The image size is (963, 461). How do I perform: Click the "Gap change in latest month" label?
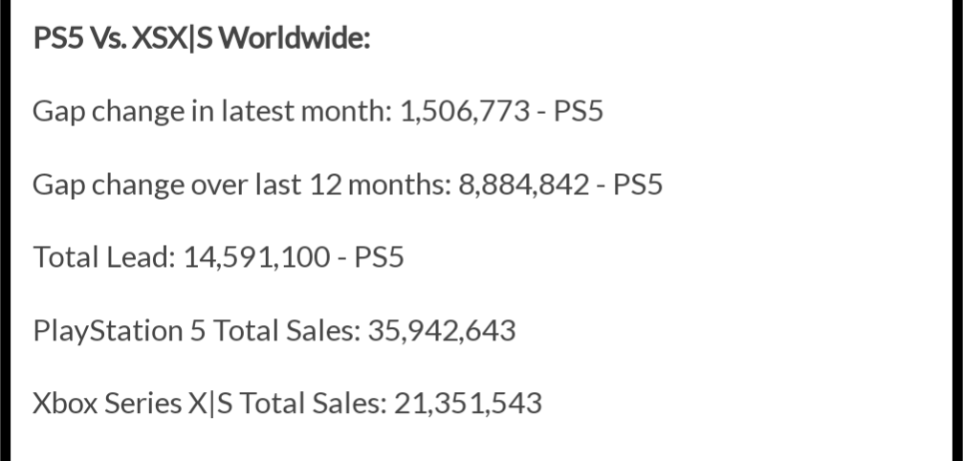coord(210,112)
